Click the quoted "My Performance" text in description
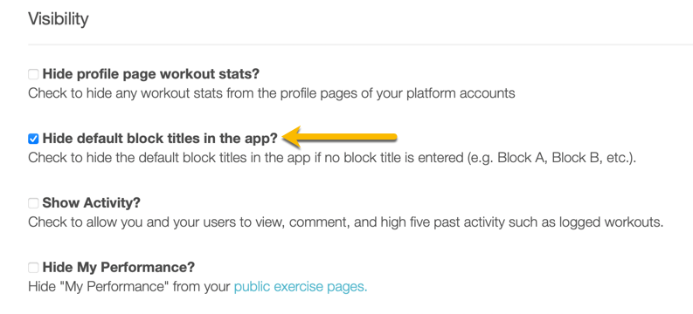Image resolution: width=693 pixels, height=314 pixels. click(114, 288)
